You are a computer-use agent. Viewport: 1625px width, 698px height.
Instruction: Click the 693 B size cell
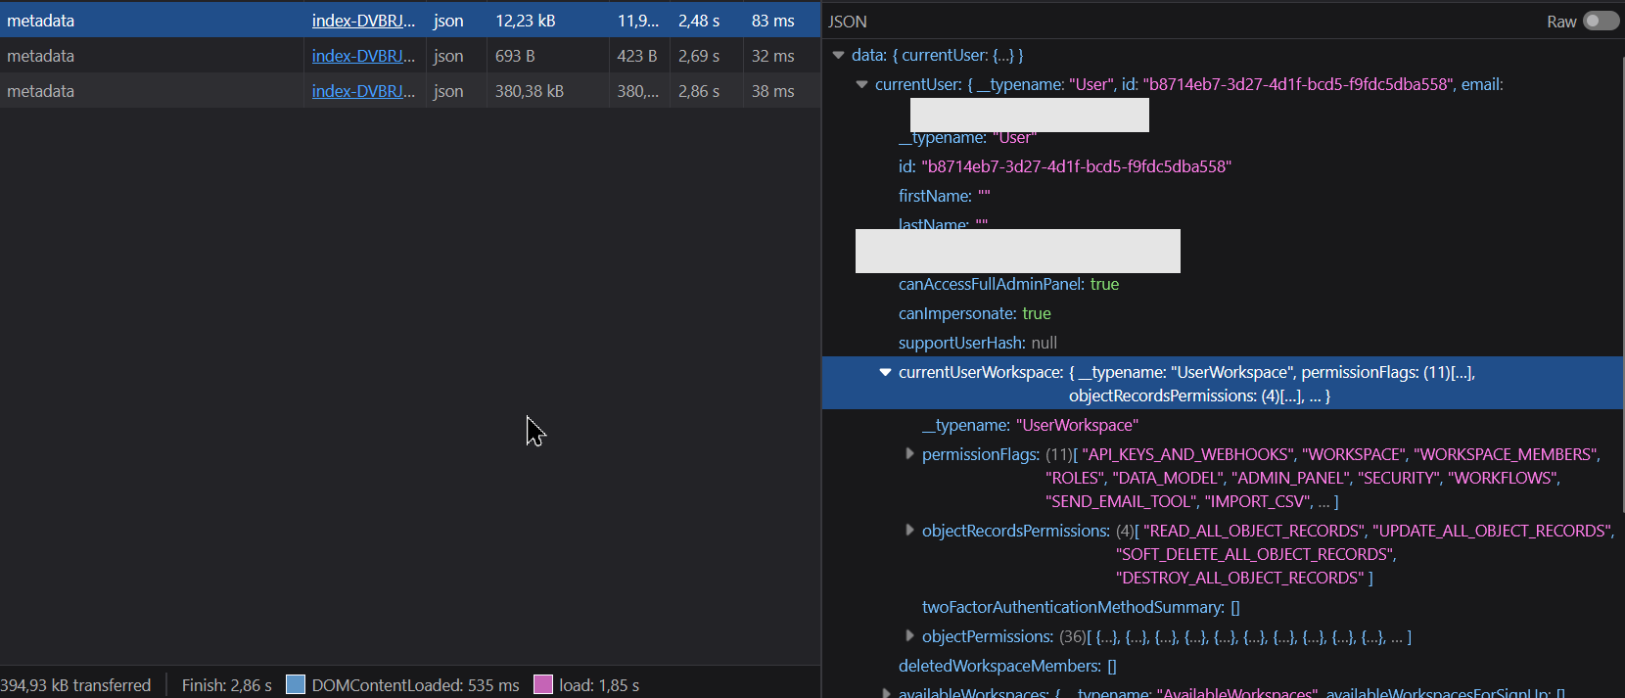coord(547,56)
